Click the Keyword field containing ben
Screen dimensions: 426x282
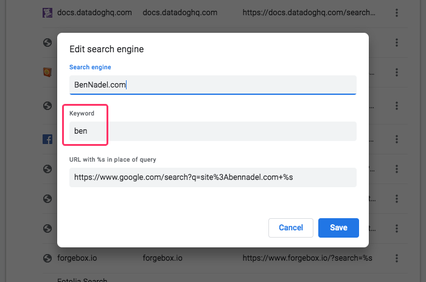[212, 131]
